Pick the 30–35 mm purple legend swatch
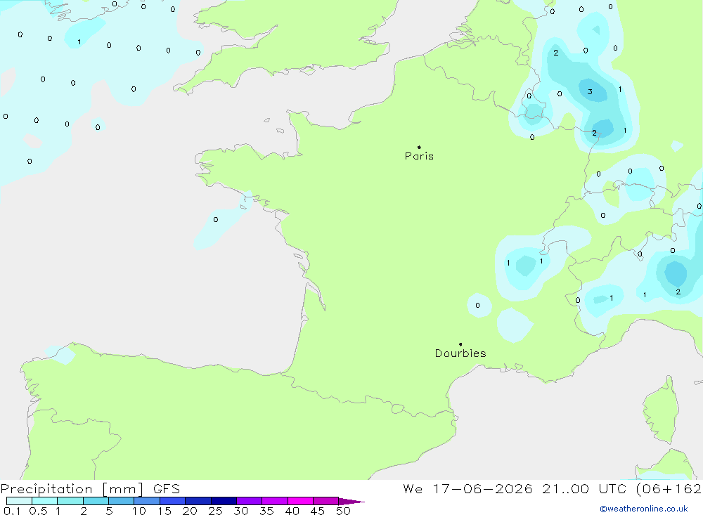 tap(249, 501)
